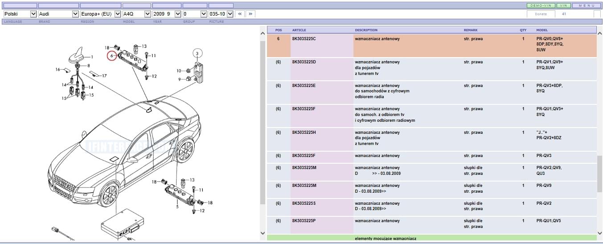Click the POS column header
The height and width of the screenshot is (244, 603).
(x=279, y=30)
